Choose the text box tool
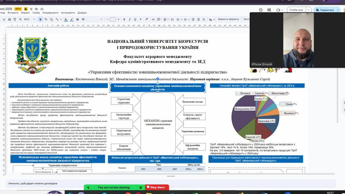This screenshot has height=194, width=345. coord(46,19)
